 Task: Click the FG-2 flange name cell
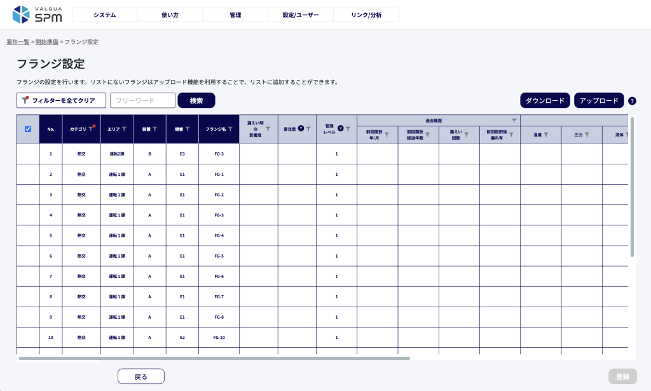coord(219,194)
